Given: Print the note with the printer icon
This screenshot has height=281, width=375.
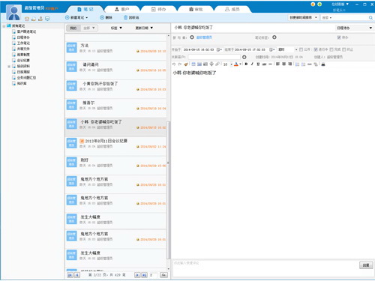Looking at the screenshot, I should [323, 64].
